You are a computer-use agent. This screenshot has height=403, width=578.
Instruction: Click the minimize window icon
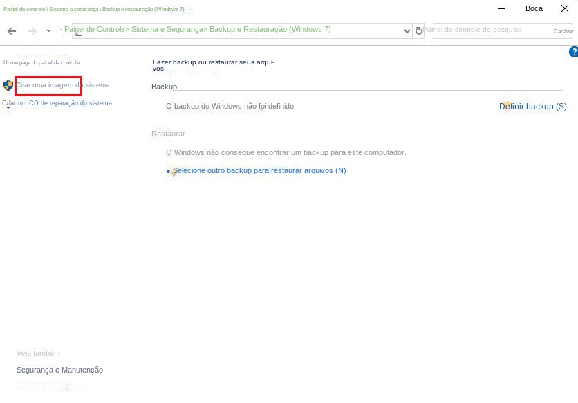[503, 8]
